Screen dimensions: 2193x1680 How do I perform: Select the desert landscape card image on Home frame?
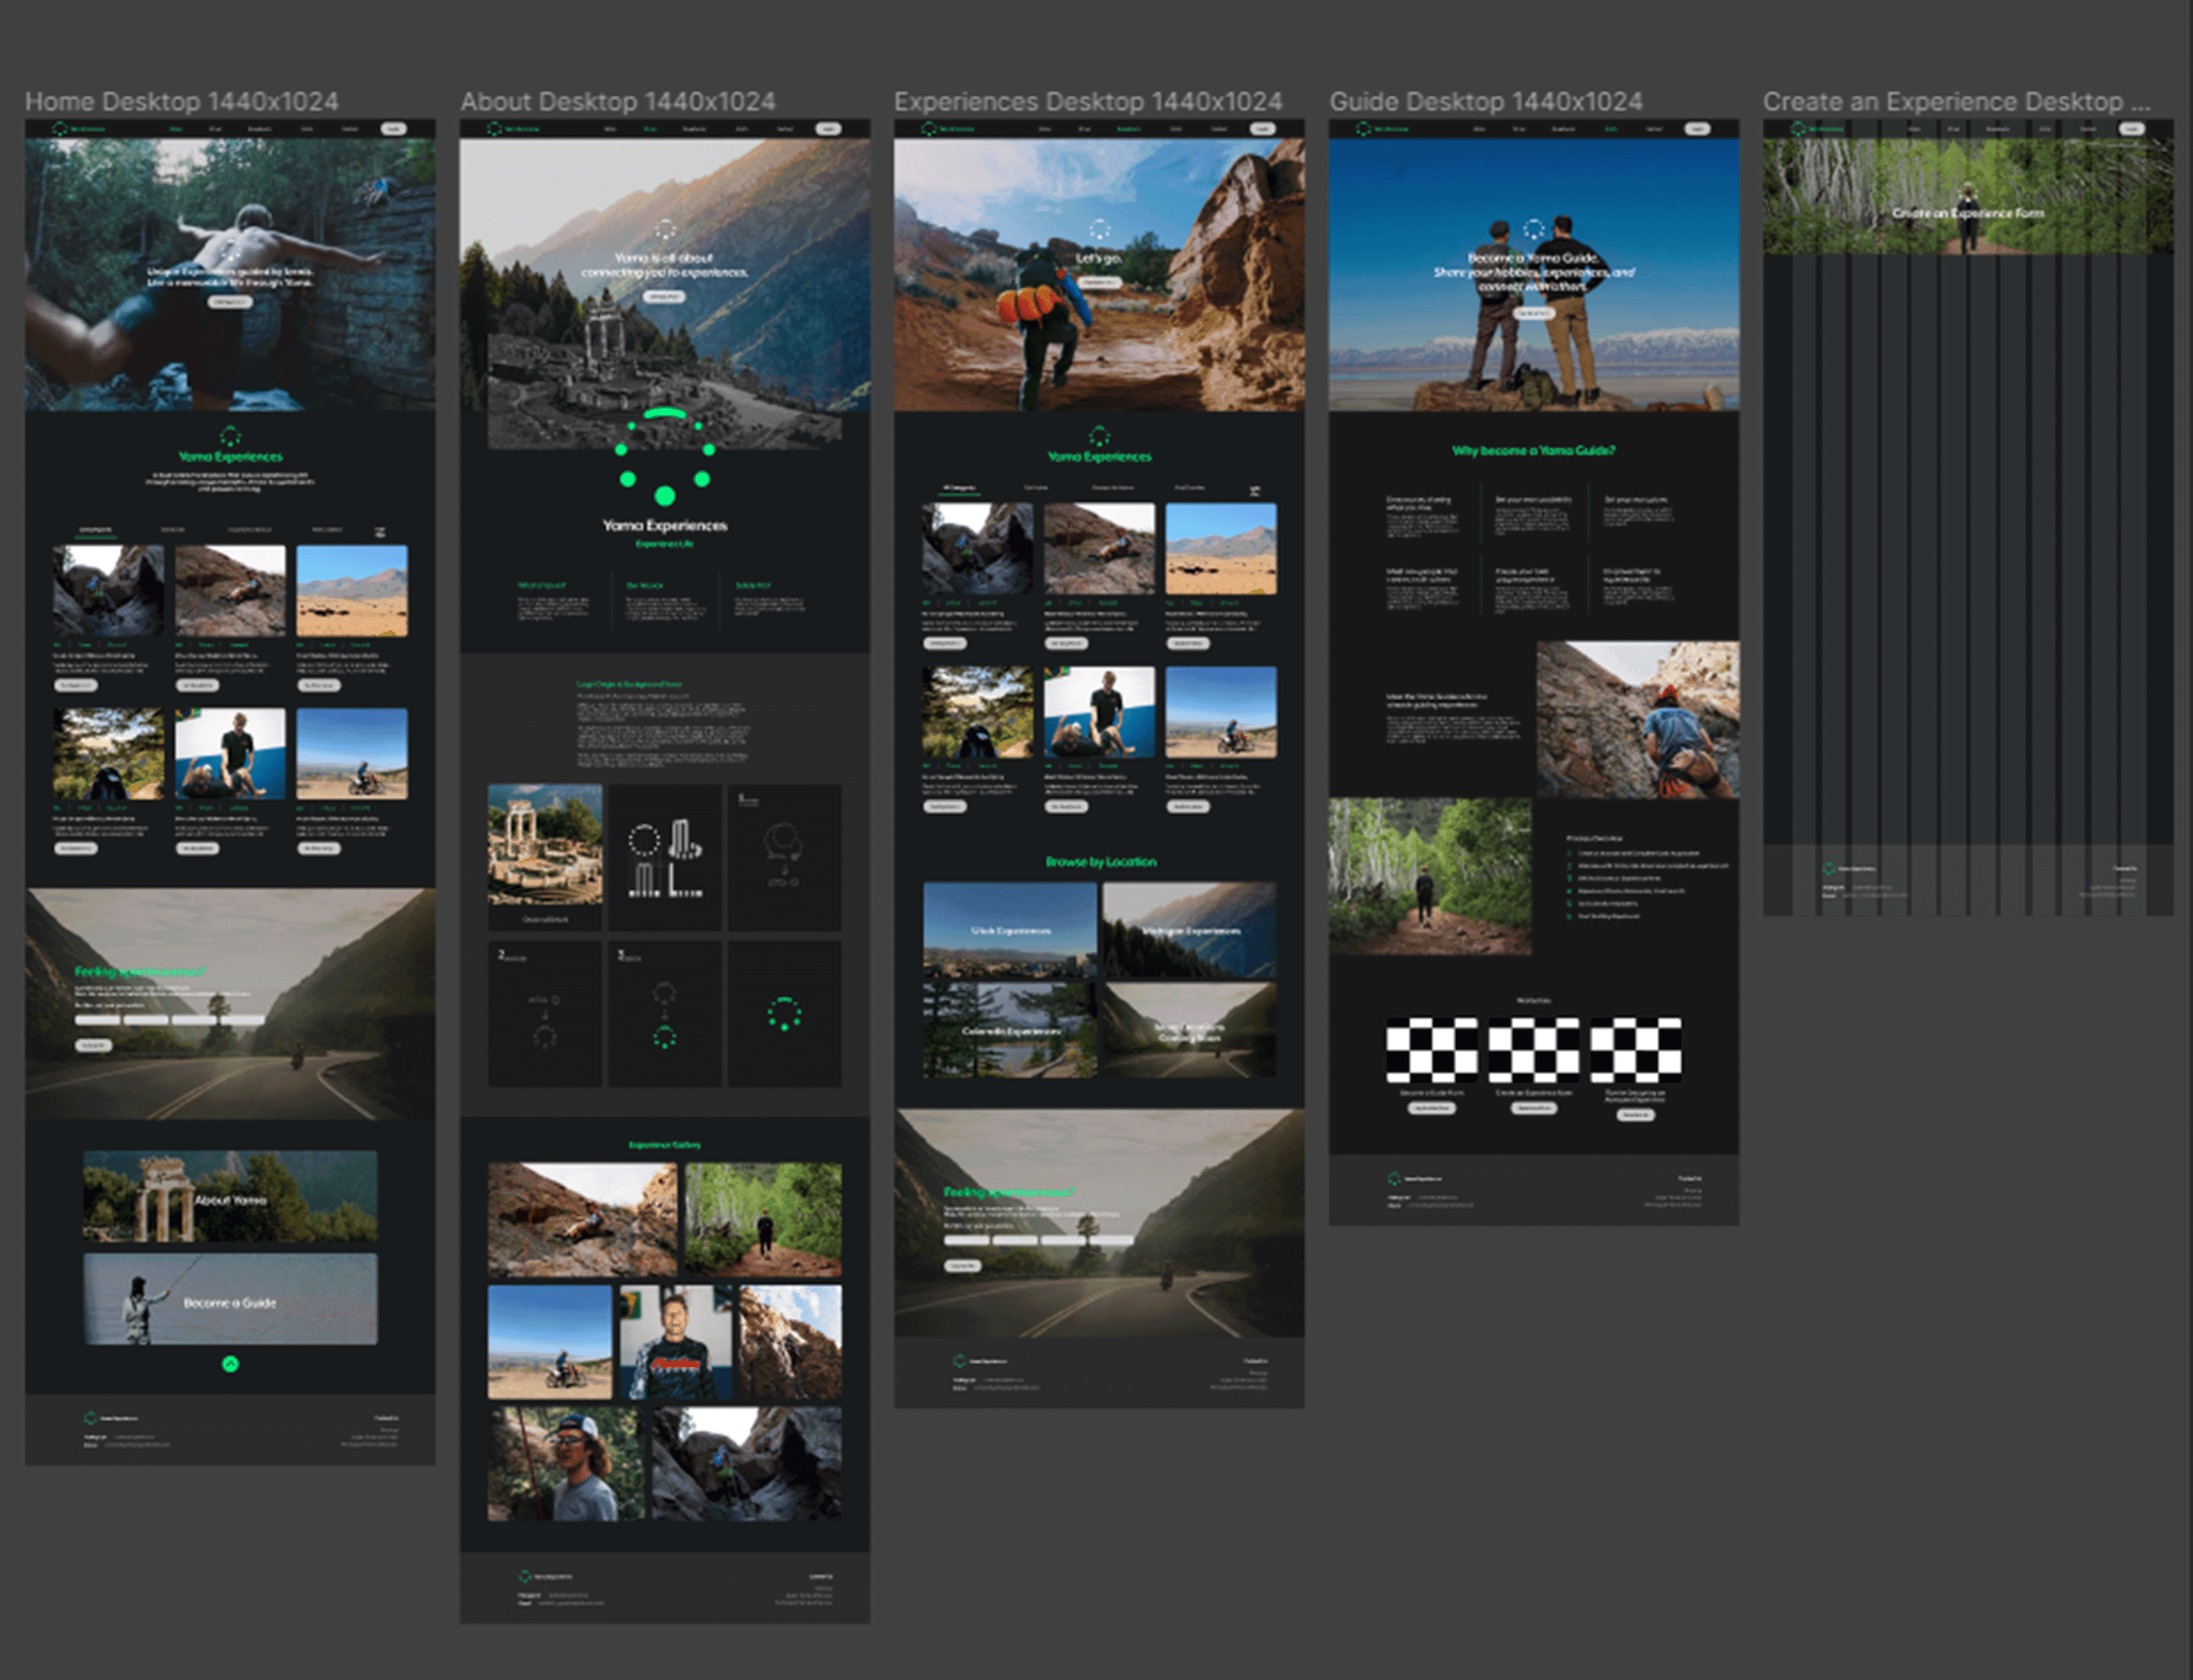[x=352, y=590]
